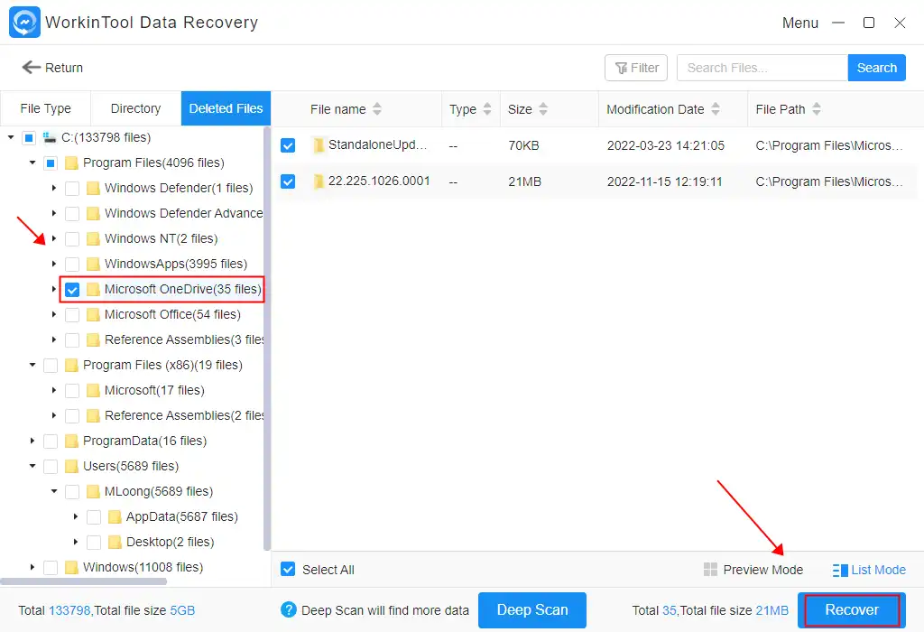Click the Windows(11008 files) folder icon

71,567
